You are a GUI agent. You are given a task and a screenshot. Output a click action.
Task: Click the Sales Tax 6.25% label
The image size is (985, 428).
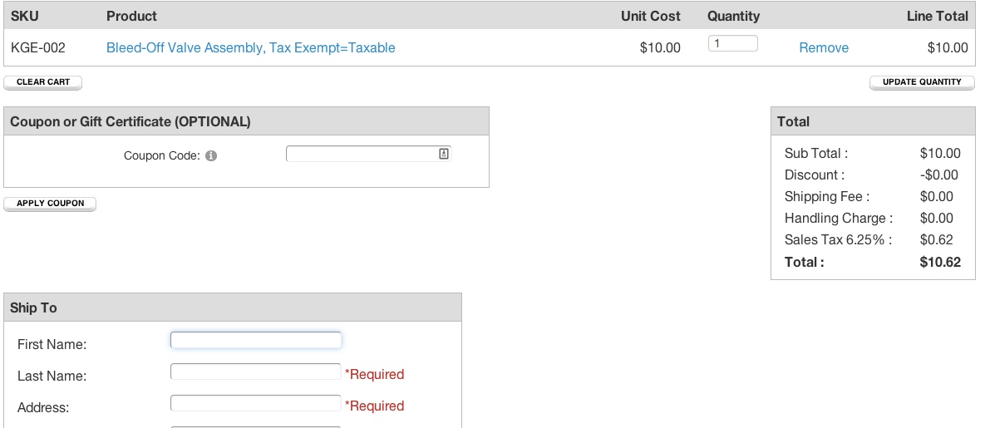pyautogui.click(x=838, y=240)
